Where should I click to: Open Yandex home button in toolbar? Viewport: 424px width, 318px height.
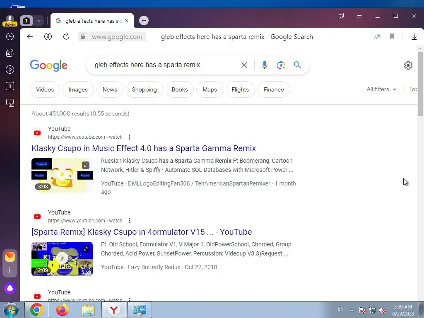pyautogui.click(x=48, y=36)
